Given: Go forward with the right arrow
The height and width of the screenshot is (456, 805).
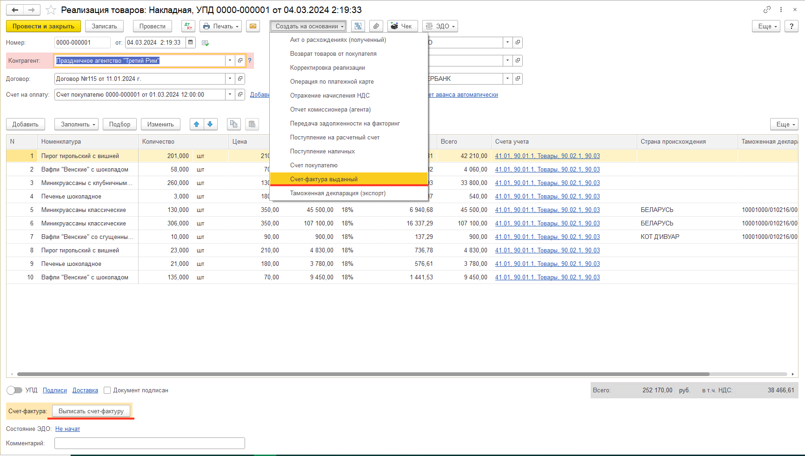Looking at the screenshot, I should (32, 10).
